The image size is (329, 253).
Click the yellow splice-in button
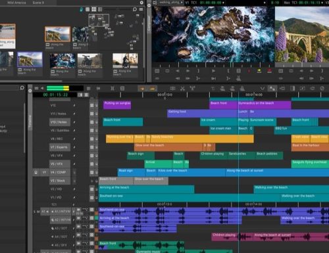259,71
